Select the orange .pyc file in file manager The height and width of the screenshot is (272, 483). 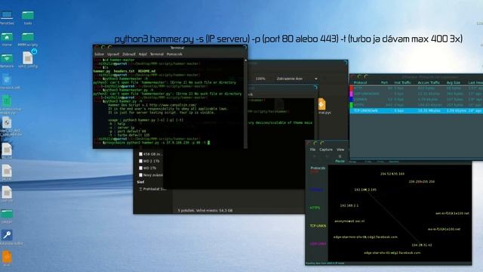(x=322, y=106)
